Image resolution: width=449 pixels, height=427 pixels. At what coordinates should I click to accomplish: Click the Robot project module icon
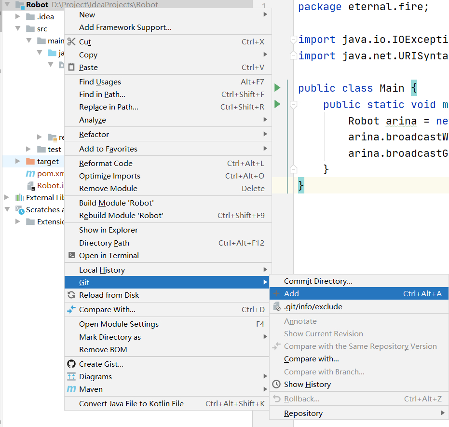tap(19, 4)
